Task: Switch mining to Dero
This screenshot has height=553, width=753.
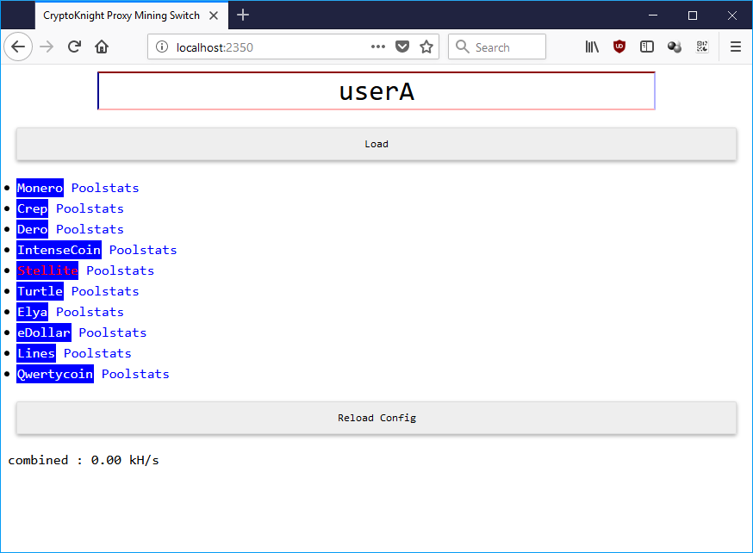Action: point(32,229)
